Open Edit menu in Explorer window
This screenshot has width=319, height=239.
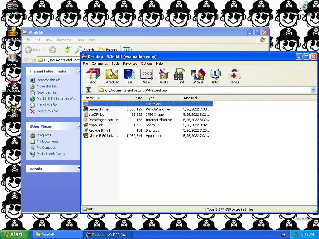tap(37, 40)
